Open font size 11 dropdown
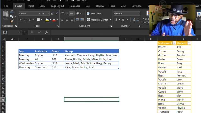Screen dimensions: 201x113 pyautogui.click(x=48, y=13)
